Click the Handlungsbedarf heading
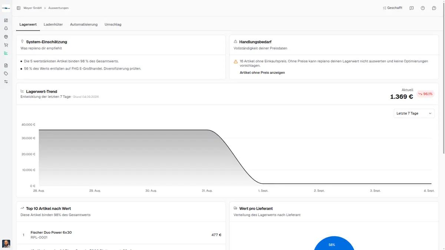Image resolution: width=445 pixels, height=250 pixels. 256,42
